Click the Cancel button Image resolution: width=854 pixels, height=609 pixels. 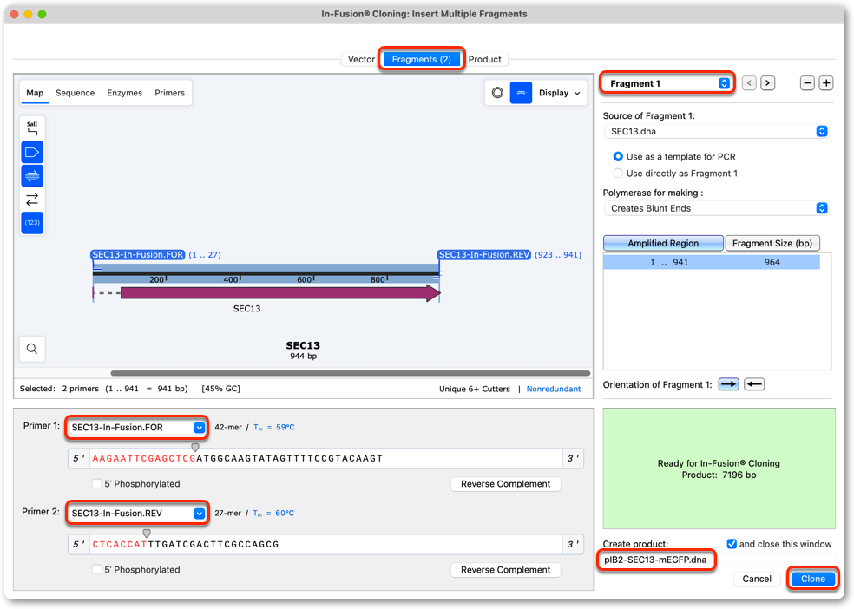pos(757,579)
